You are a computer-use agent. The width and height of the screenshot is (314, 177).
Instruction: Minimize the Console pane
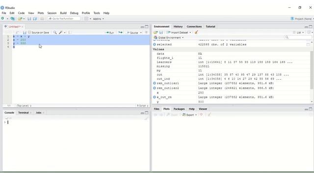click(x=142, y=113)
